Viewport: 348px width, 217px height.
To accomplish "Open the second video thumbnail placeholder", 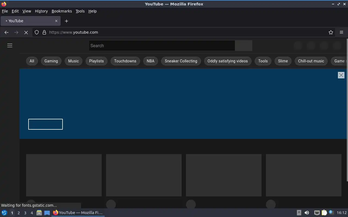I will pyautogui.click(x=144, y=175).
